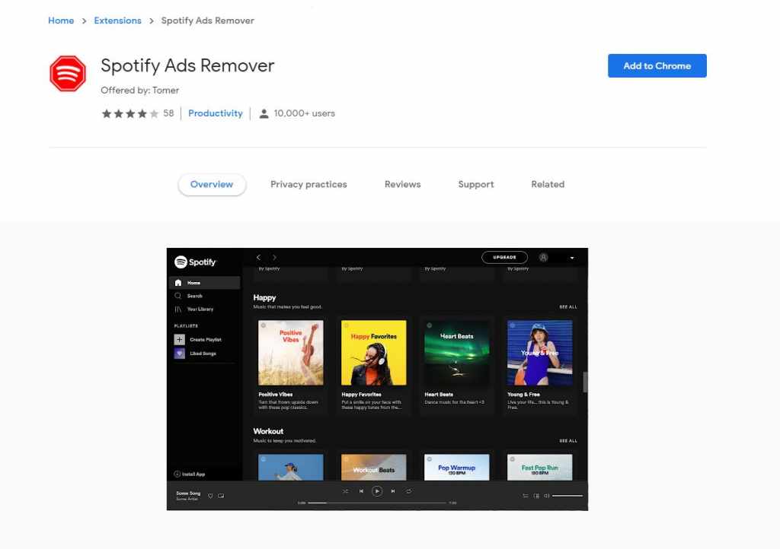Go forward with the Spotify right chevron
Screen dimensions: 780x549
pyautogui.click(x=274, y=257)
